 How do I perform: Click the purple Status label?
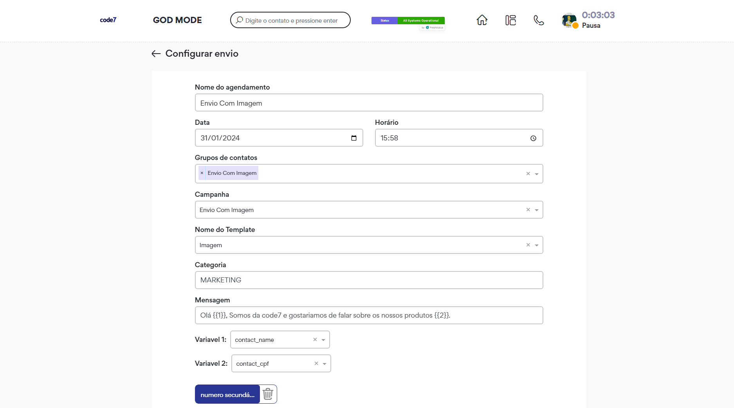point(385,20)
